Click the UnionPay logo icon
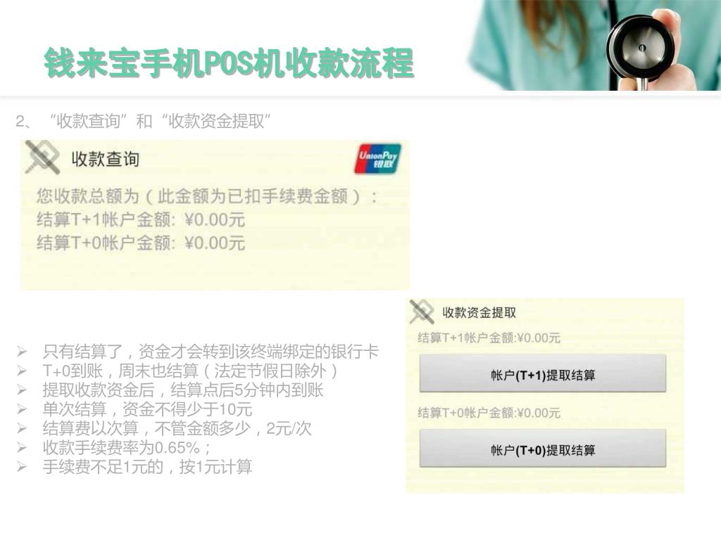721x540 pixels. tap(377, 159)
